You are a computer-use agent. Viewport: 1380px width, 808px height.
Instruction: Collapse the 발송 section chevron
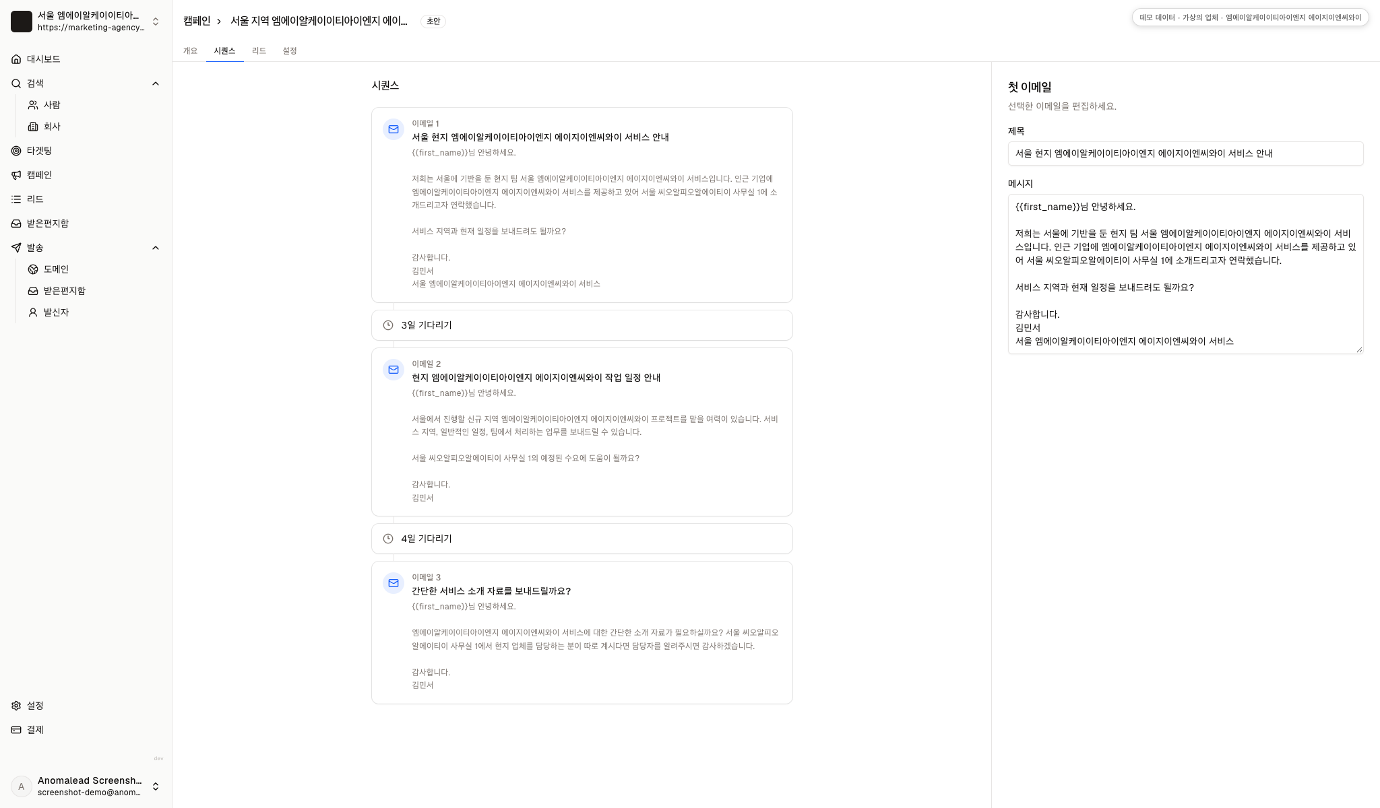click(x=156, y=248)
